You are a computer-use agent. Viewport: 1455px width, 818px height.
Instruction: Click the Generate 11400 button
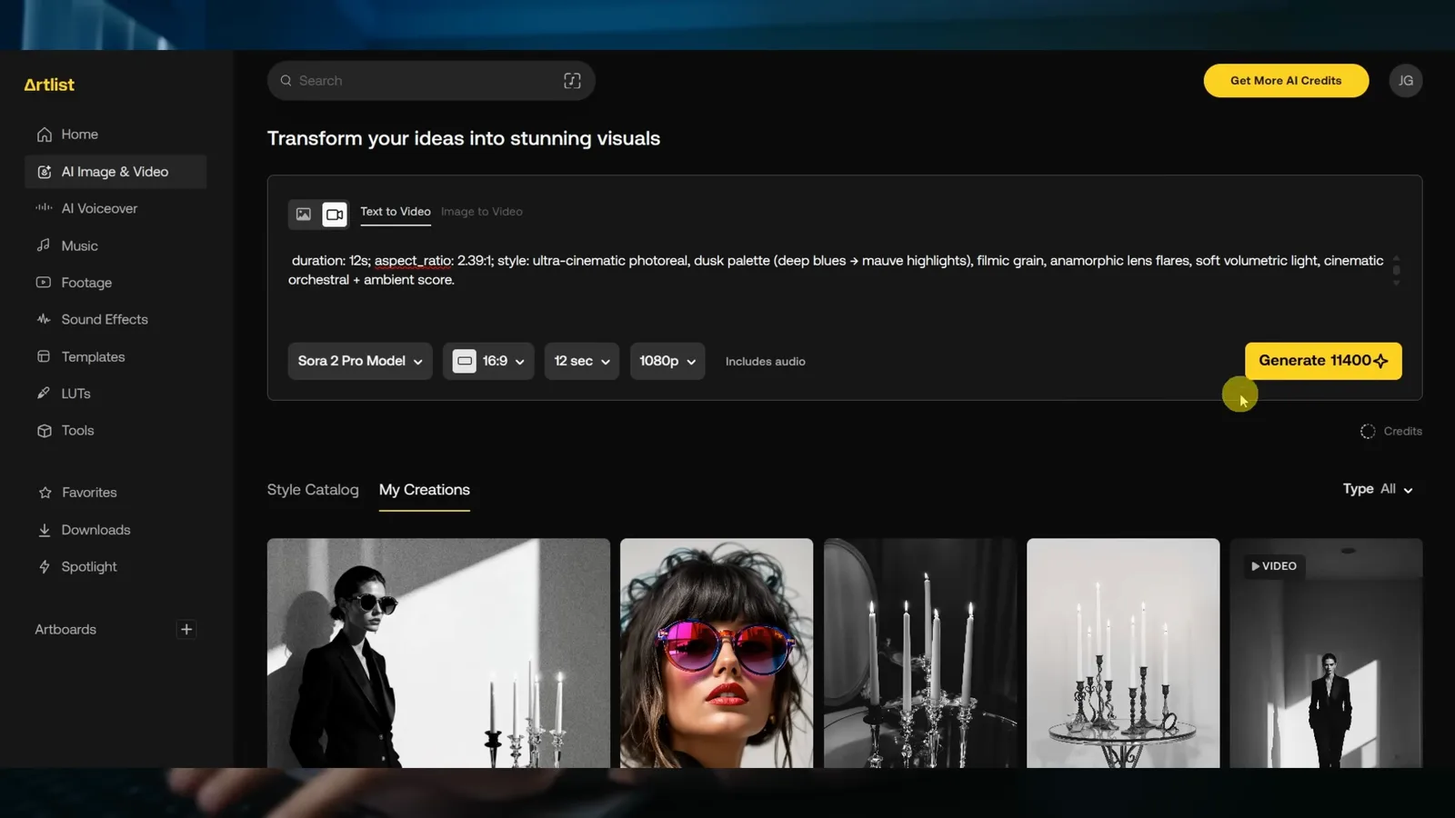1323,361
